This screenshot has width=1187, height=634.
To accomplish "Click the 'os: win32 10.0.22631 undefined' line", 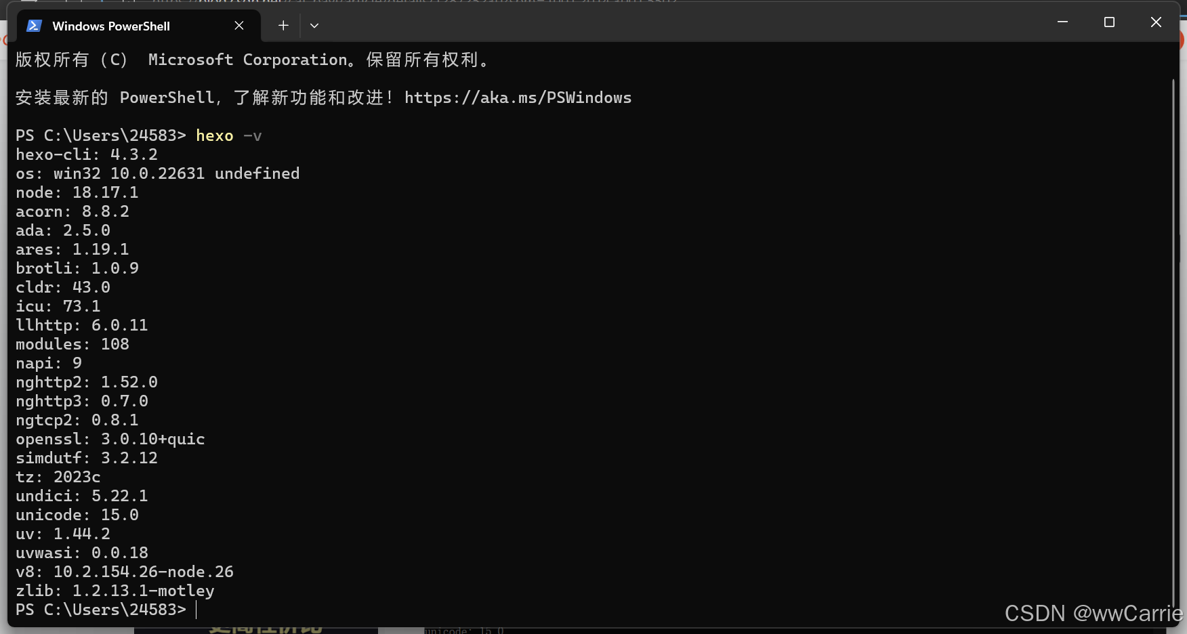I will [157, 174].
